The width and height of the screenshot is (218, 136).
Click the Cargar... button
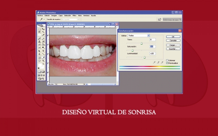[173, 45]
